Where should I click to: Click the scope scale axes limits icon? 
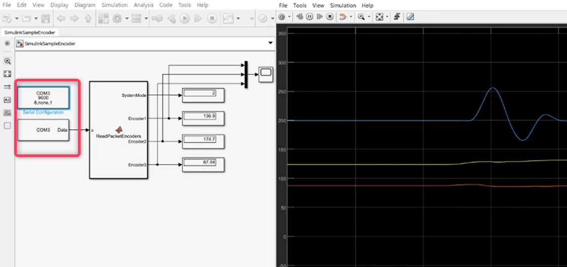click(x=379, y=17)
